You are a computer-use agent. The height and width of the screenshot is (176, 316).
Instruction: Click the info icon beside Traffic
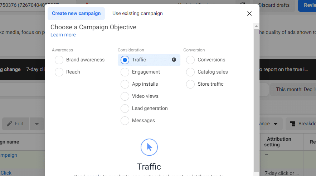tap(174, 60)
